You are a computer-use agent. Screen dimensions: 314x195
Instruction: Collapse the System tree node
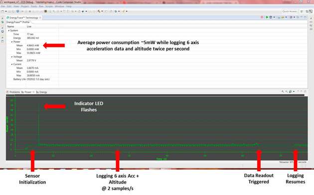(x=9, y=30)
